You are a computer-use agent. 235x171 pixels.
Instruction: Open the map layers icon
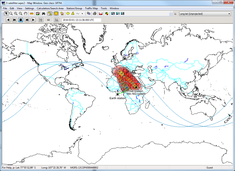point(38,14)
